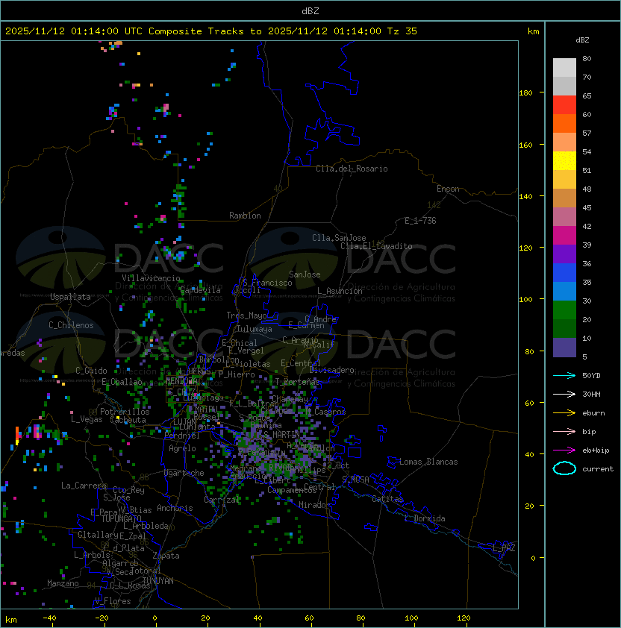621x628 pixels.
Task: Click the 180 km vertical axis tick label
Action: click(x=525, y=93)
